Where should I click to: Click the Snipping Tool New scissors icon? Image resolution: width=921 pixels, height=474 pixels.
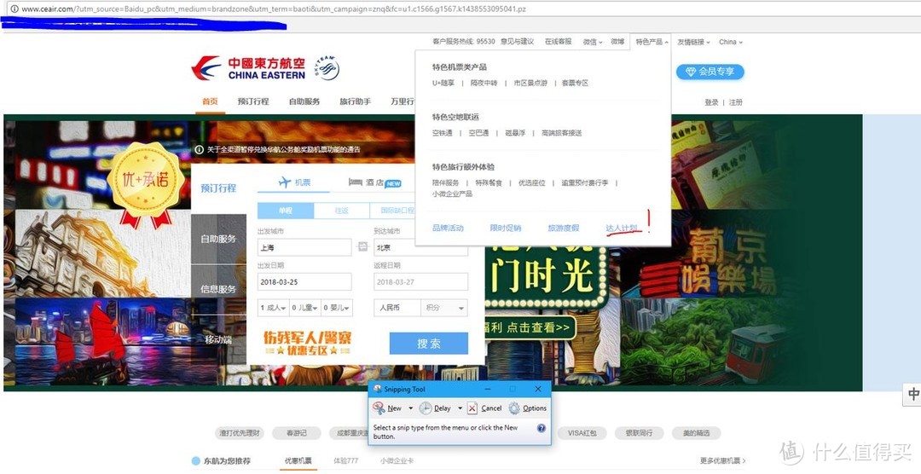379,408
